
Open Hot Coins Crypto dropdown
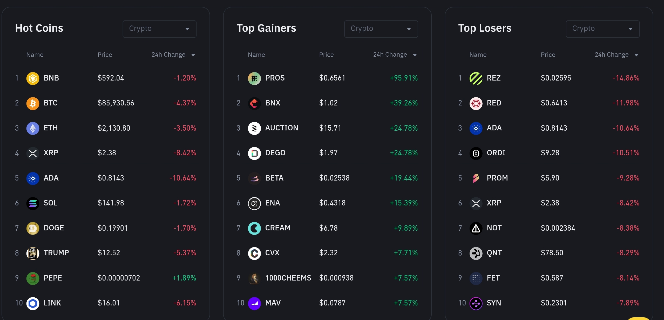pos(159,29)
